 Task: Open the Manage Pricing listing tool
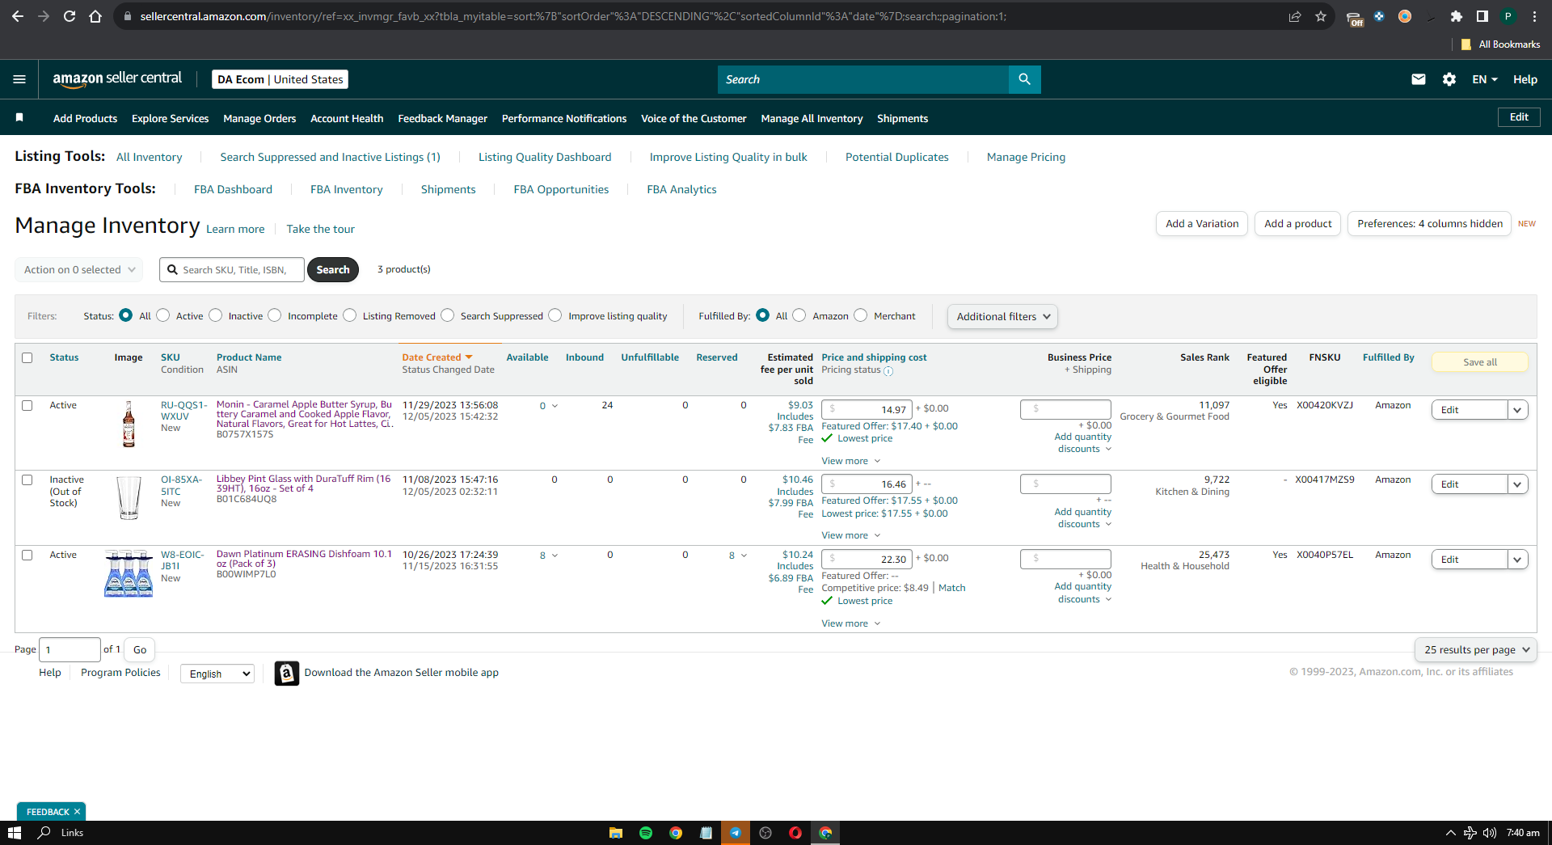pyautogui.click(x=1026, y=157)
